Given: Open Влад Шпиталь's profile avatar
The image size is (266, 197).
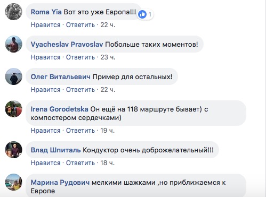Looking at the screenshot, I should pos(14,150).
